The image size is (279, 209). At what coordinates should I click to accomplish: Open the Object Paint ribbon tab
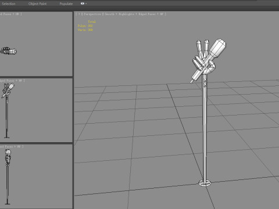tap(37, 3)
